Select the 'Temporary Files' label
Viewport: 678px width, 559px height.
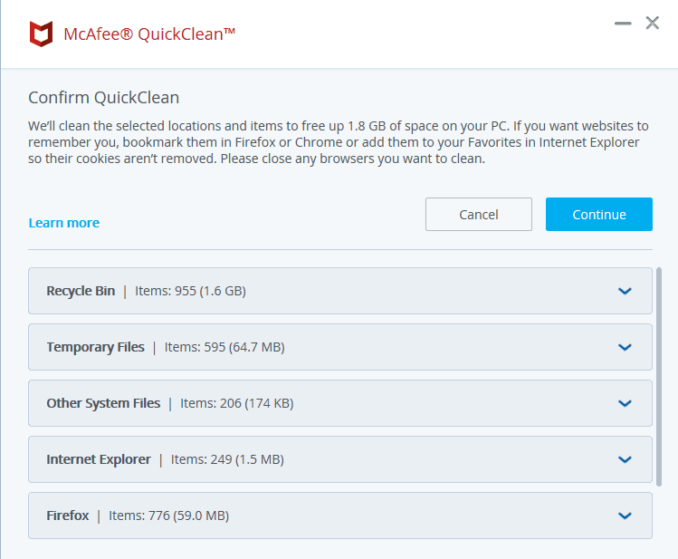click(96, 347)
